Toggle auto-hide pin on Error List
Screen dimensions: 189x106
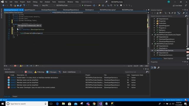pyautogui.click(x=146, y=69)
